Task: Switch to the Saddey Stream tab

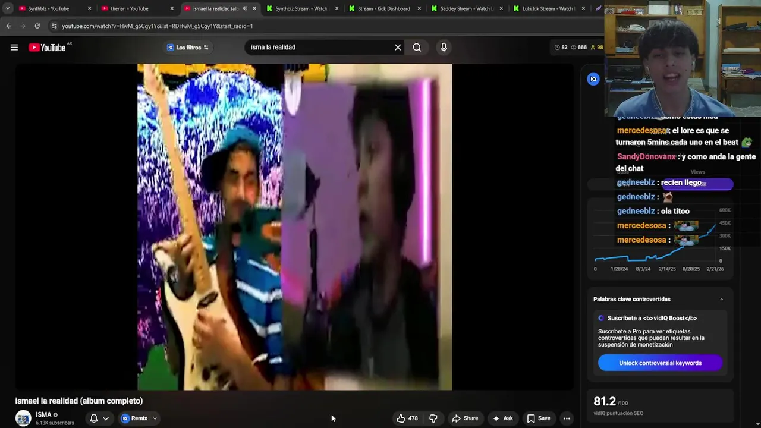Action: tap(467, 8)
